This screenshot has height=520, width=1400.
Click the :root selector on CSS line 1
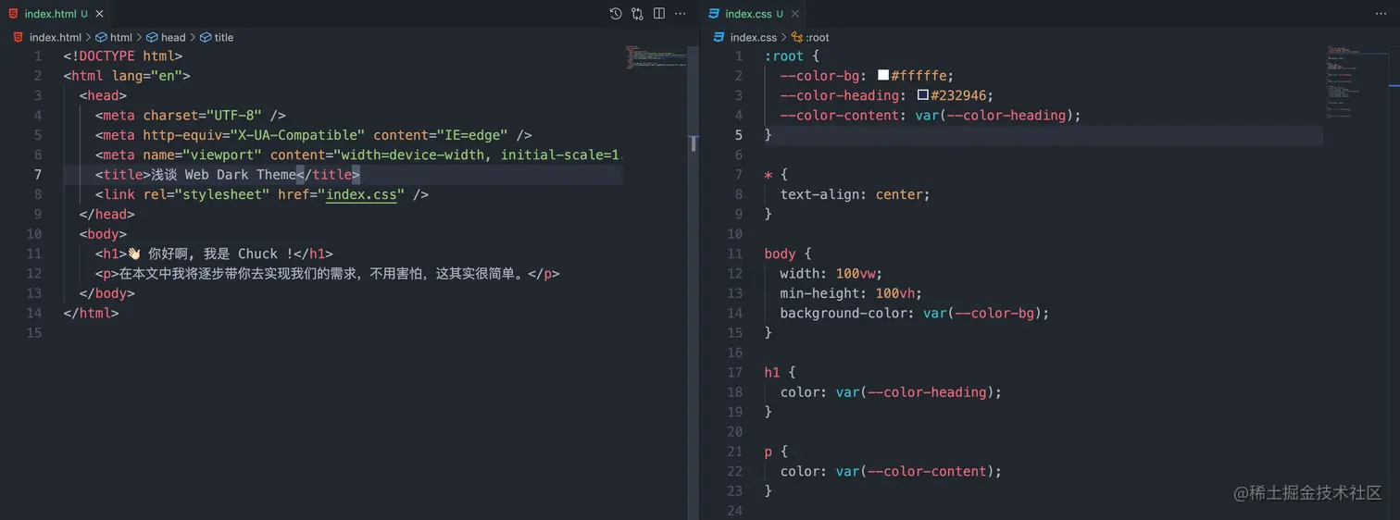click(x=784, y=56)
